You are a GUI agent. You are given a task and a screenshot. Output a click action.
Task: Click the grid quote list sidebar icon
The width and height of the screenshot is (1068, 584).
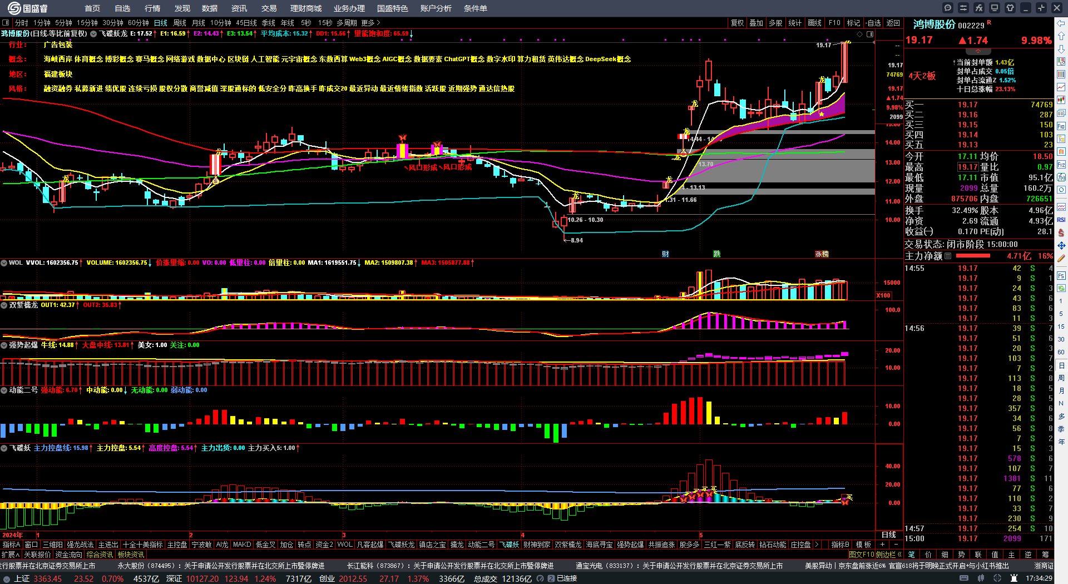click(x=1061, y=75)
